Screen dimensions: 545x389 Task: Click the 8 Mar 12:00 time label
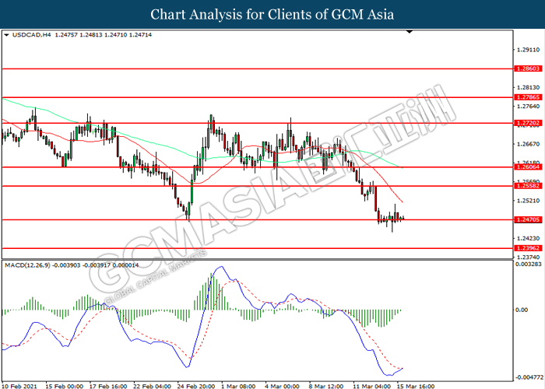click(x=326, y=386)
